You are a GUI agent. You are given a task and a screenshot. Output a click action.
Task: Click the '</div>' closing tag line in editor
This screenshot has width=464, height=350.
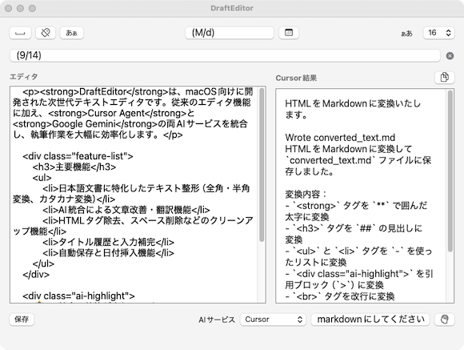[36, 274]
